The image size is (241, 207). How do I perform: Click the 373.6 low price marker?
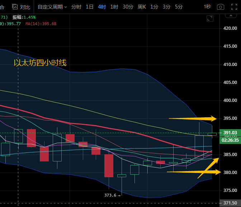point(110,195)
